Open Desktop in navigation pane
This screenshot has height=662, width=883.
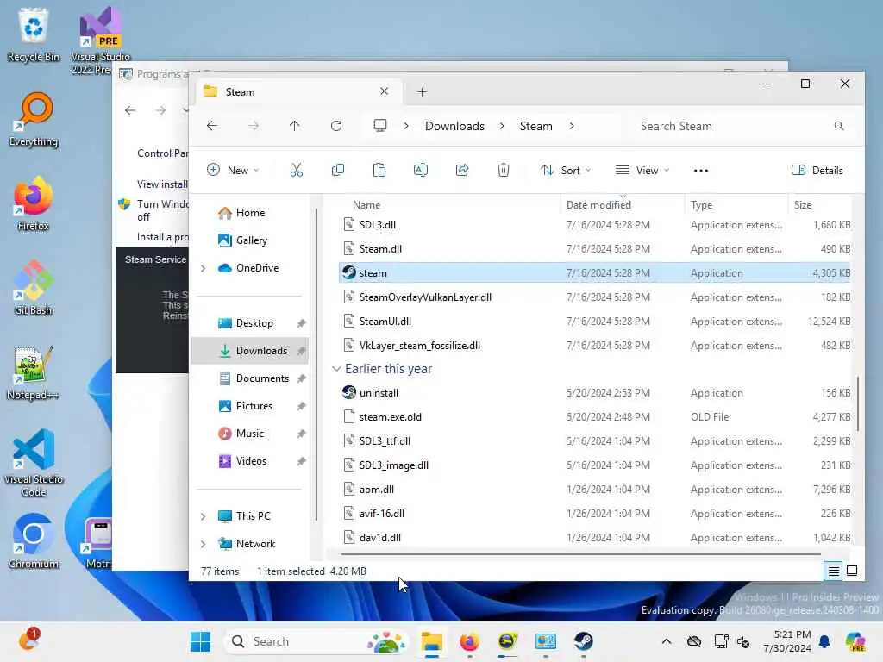[x=251, y=323]
